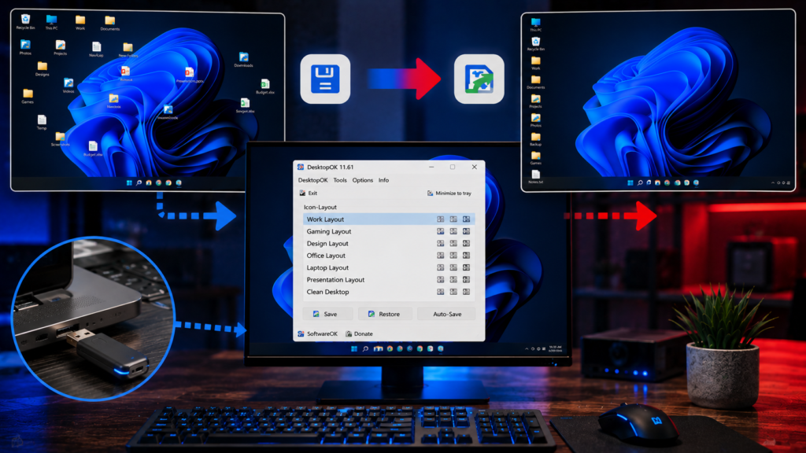Click middle layout icon in Gaming Layout row
The width and height of the screenshot is (806, 453).
pyautogui.click(x=453, y=232)
